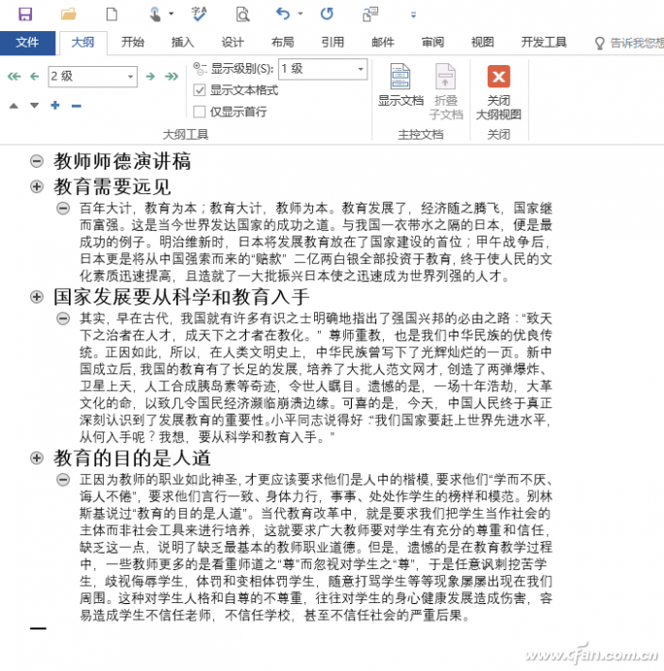Click plus marker beside 国家发展要从科学和教育入手
The image size is (664, 671).
coord(37,297)
